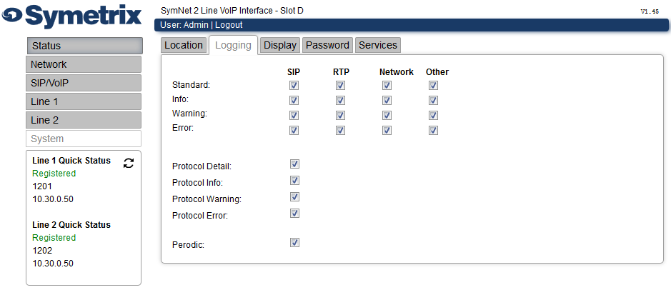Uncheck the Protocol Info checkbox
Image resolution: width=671 pixels, height=290 pixels.
pos(294,181)
